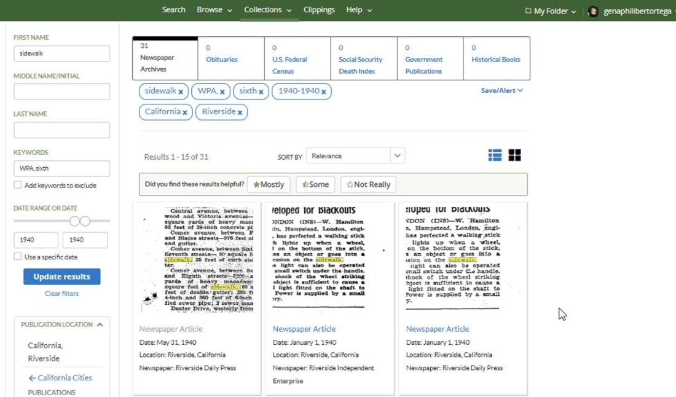Viewport: 676px width, 397px height.
Task: Open Riverside Independent Enterprise Newspaper Article link
Action: 304,329
